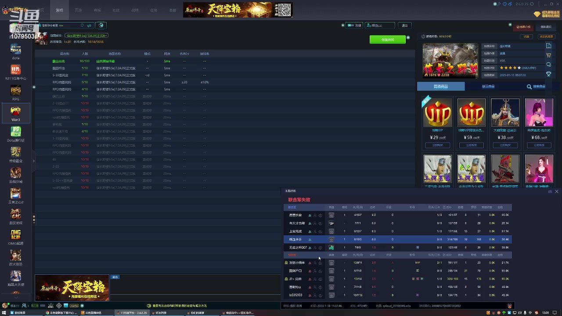
Task: Click the 退出 button near nickname field
Action: point(405,25)
